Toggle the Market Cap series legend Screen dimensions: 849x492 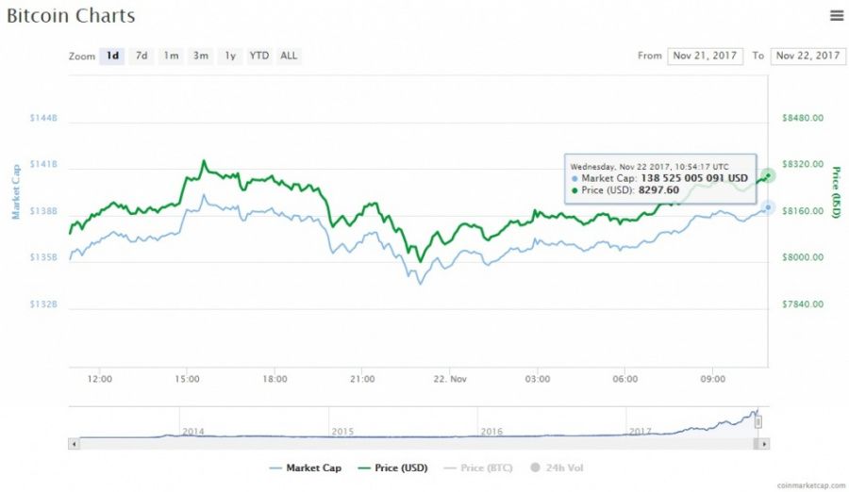(306, 467)
